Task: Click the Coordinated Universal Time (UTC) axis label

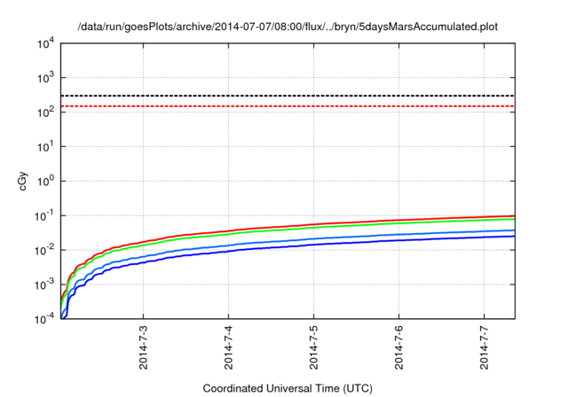Action: (288, 388)
